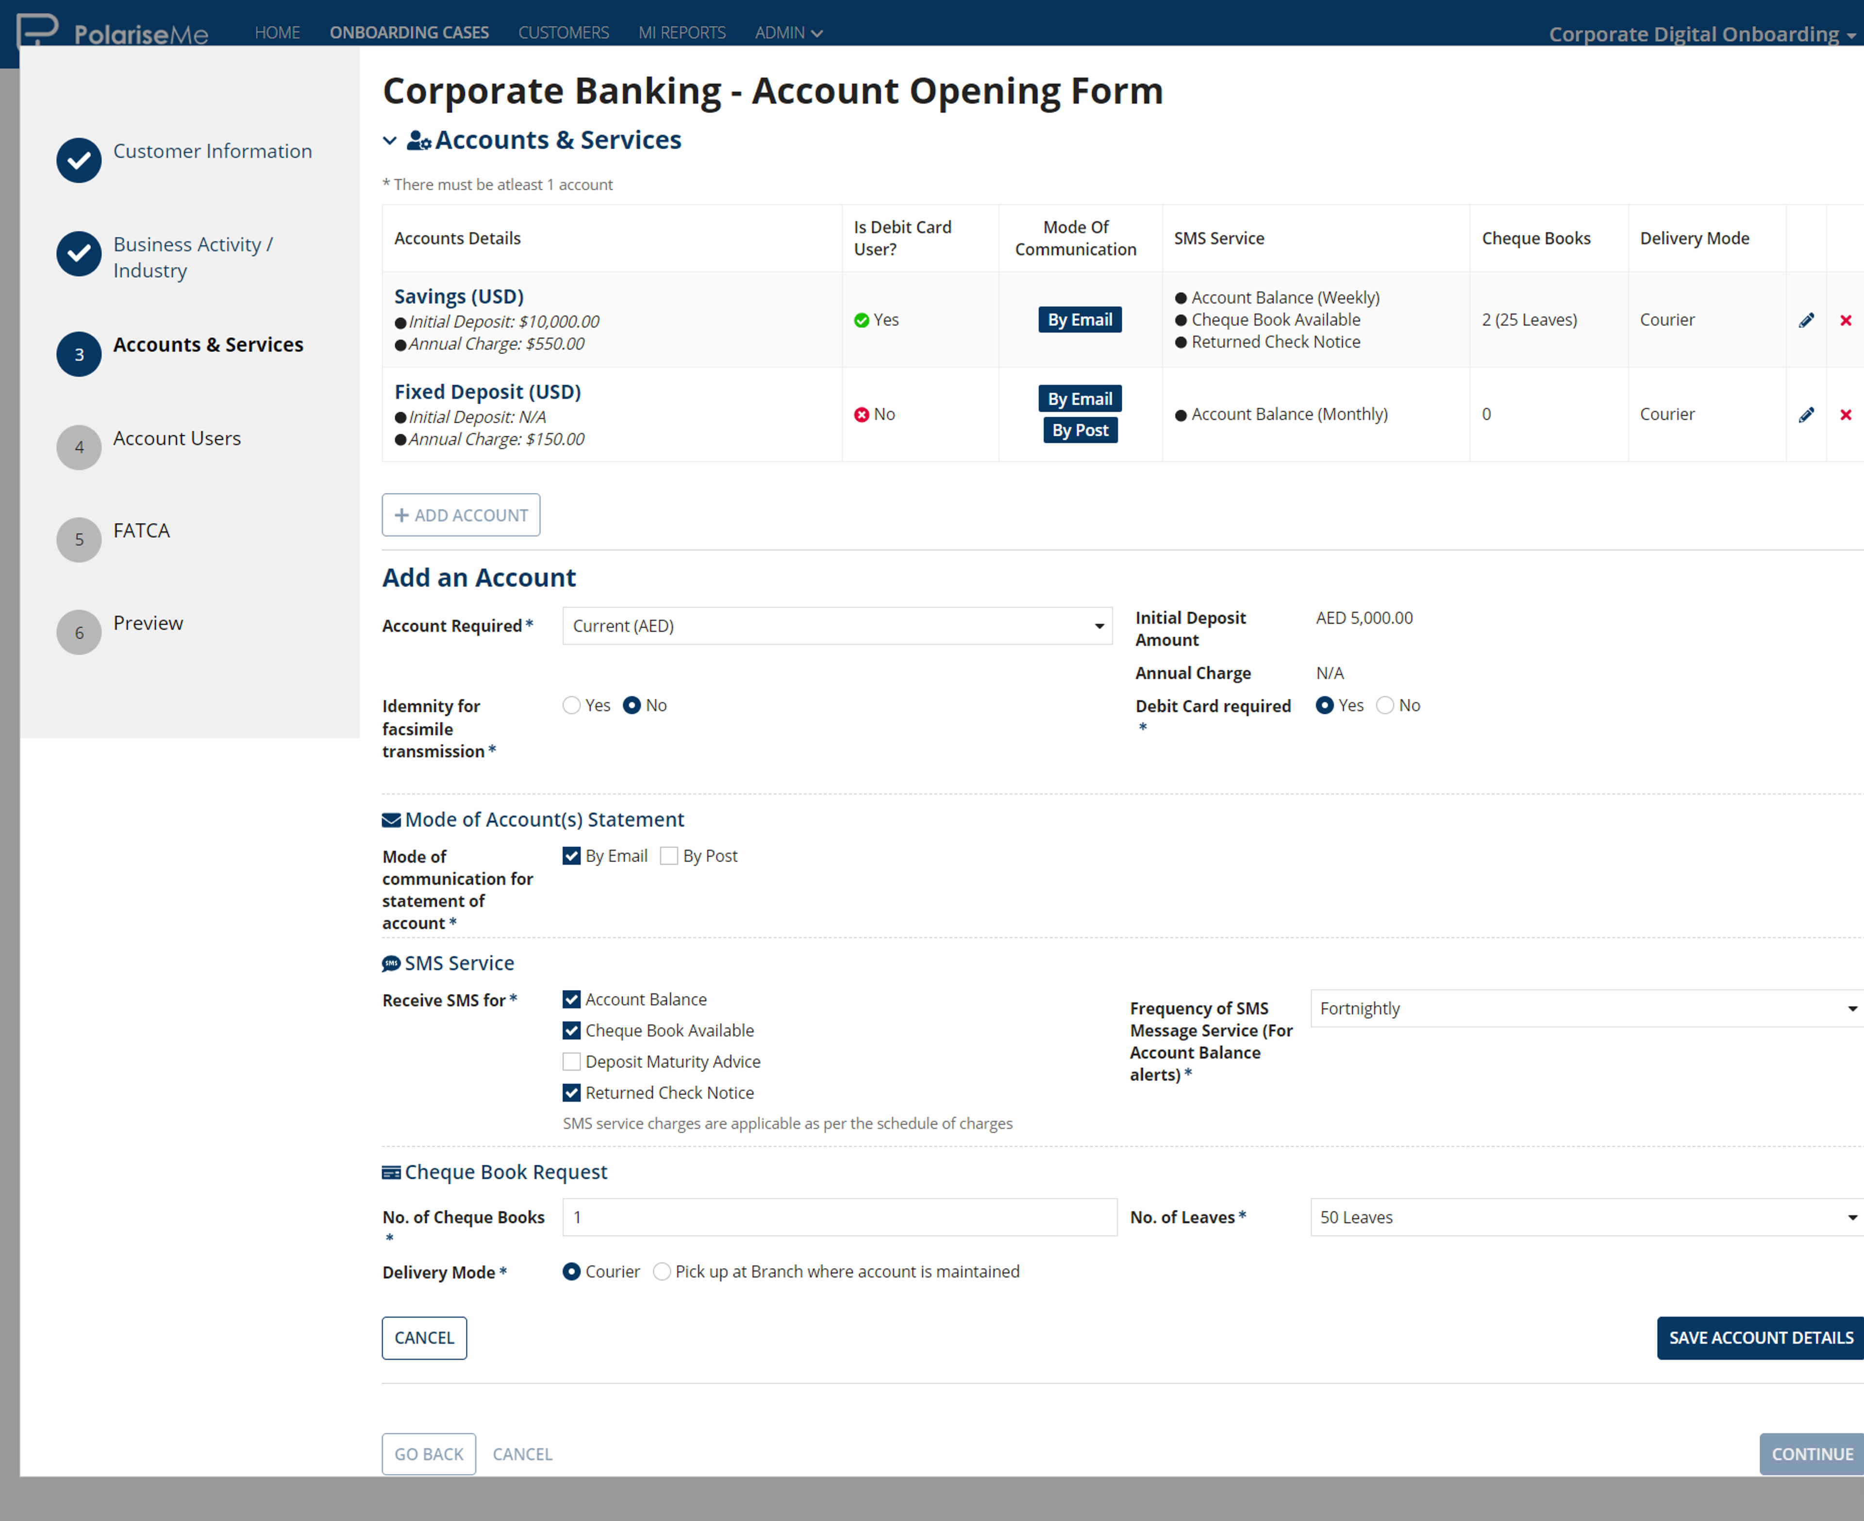Click the step 6 Preview circle
This screenshot has height=1521, width=1864.
point(79,632)
